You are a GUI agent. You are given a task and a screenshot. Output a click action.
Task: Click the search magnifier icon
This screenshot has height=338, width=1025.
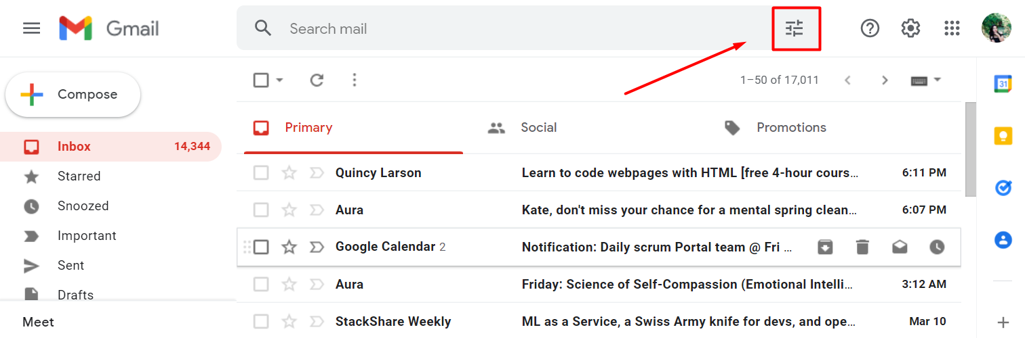pyautogui.click(x=263, y=28)
